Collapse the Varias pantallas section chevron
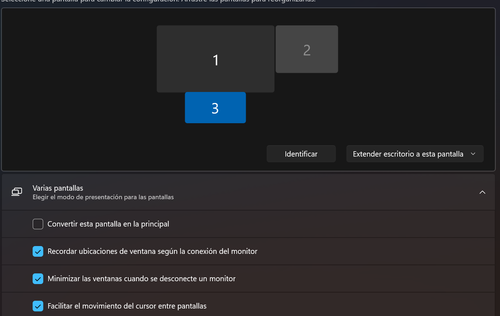 click(482, 192)
